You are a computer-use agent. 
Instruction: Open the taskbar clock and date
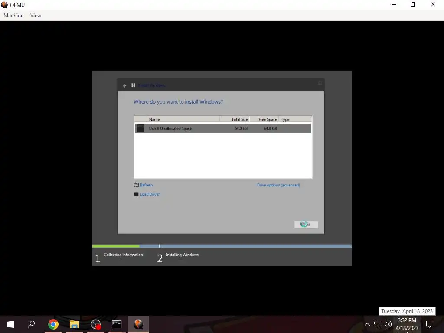coord(407,324)
